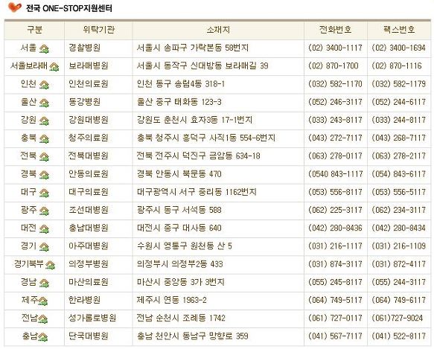
Task: Click the home icon in the 강원 row
Action: (44, 121)
